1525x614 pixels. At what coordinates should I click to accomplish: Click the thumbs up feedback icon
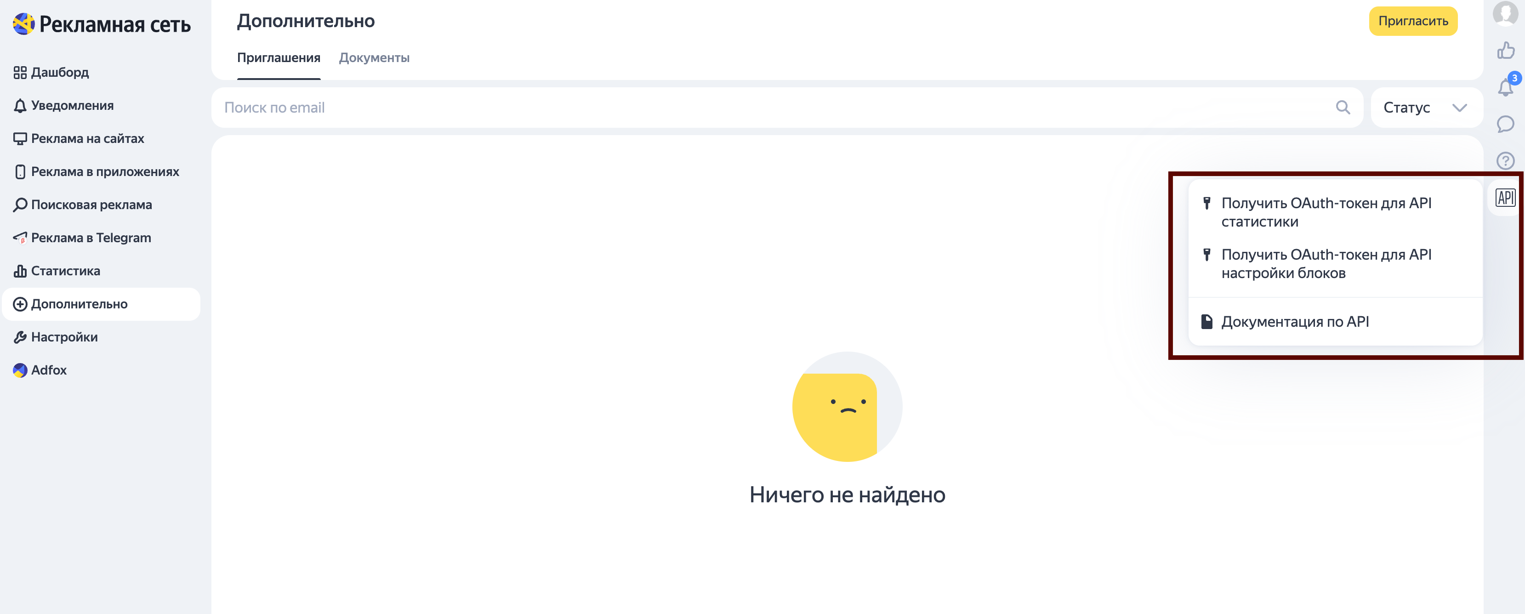point(1505,51)
